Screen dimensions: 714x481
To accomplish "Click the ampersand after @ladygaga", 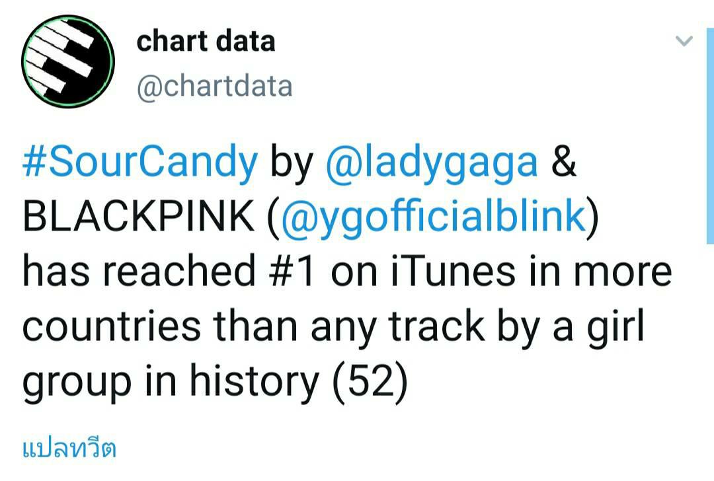I will point(564,162).
